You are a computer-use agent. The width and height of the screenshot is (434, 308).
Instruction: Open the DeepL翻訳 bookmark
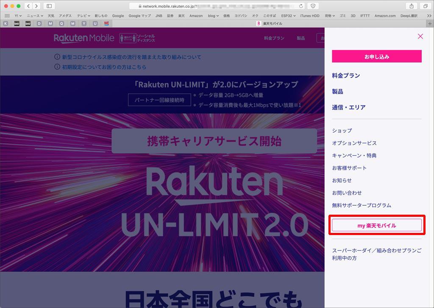click(409, 16)
